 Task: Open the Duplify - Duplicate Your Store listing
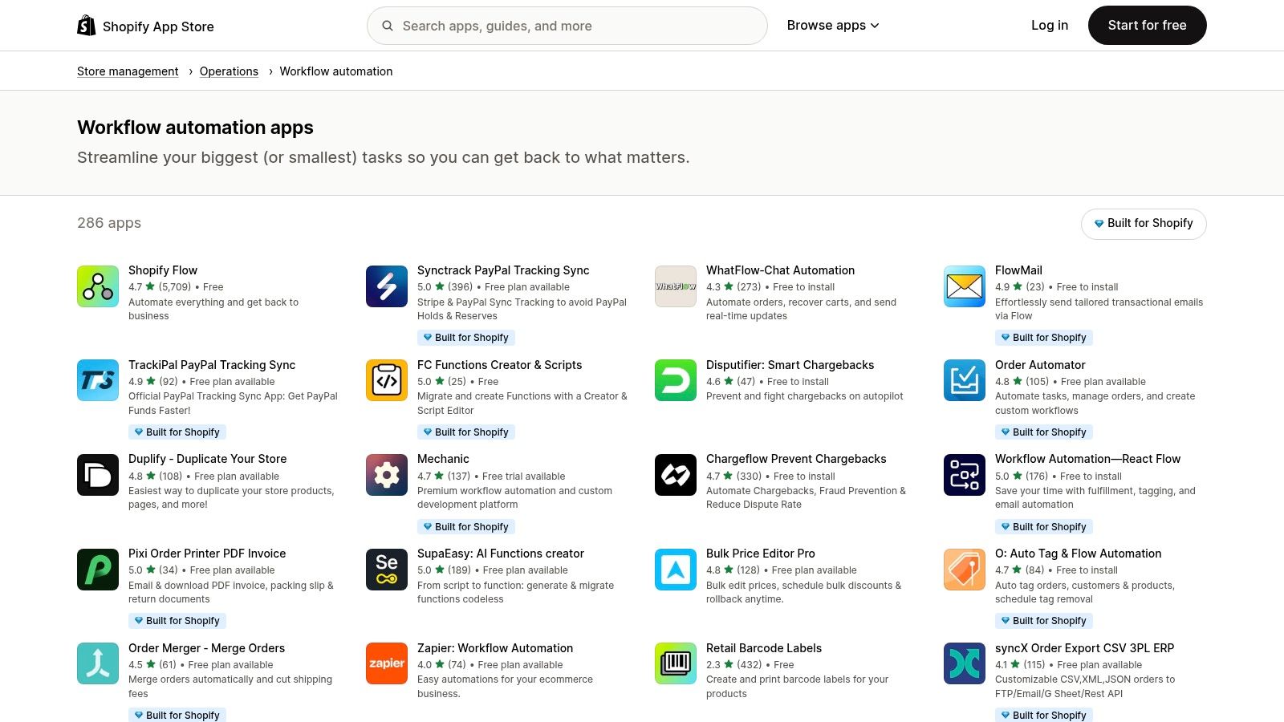(x=207, y=458)
